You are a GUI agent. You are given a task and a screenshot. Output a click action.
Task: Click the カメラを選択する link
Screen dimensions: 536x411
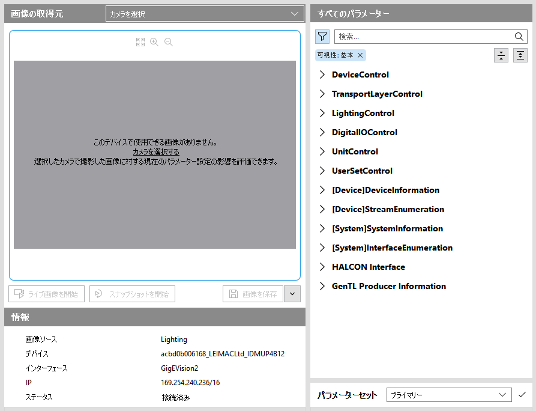pos(156,152)
